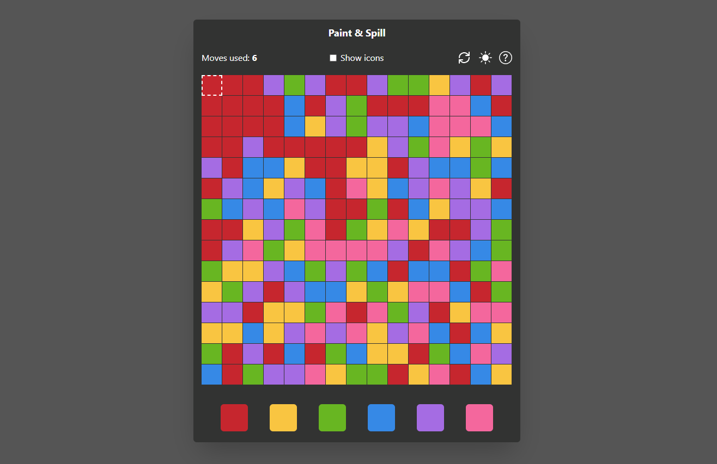Open the help dialog via the question mark
Image resolution: width=717 pixels, height=464 pixels.
tap(505, 58)
